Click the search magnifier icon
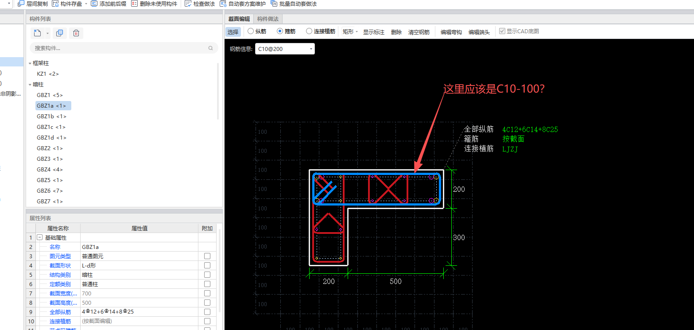Screen dimensions: 694x330 pos(210,48)
